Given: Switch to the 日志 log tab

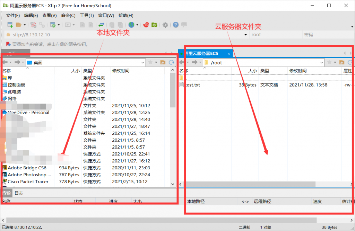Looking at the screenshot, I should 19,193.
